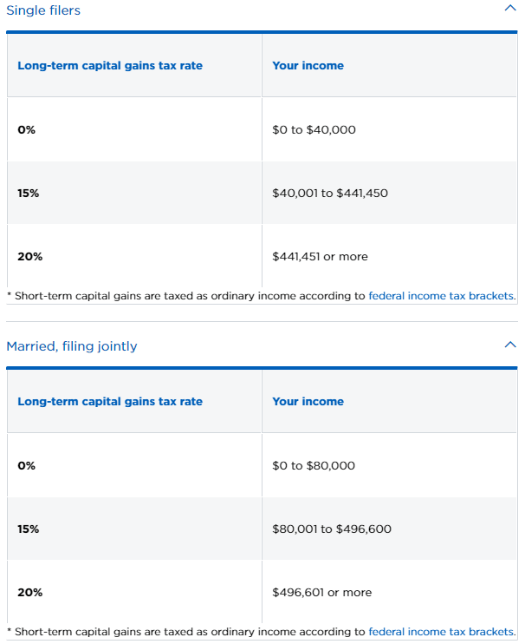Click the Your income header in Single filers table
This screenshot has height=644, width=525.
pyautogui.click(x=308, y=66)
